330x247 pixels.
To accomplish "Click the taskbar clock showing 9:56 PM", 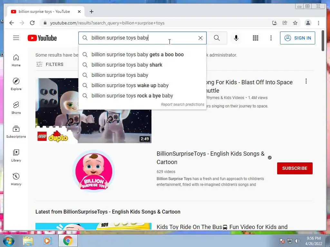I will pos(314,241).
